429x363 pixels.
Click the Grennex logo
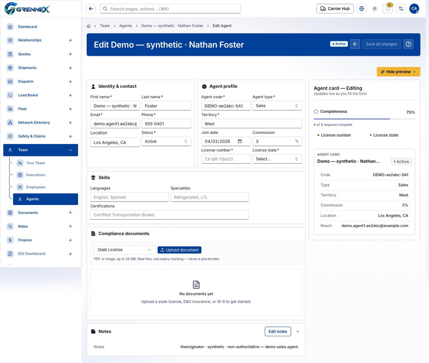pos(27,9)
